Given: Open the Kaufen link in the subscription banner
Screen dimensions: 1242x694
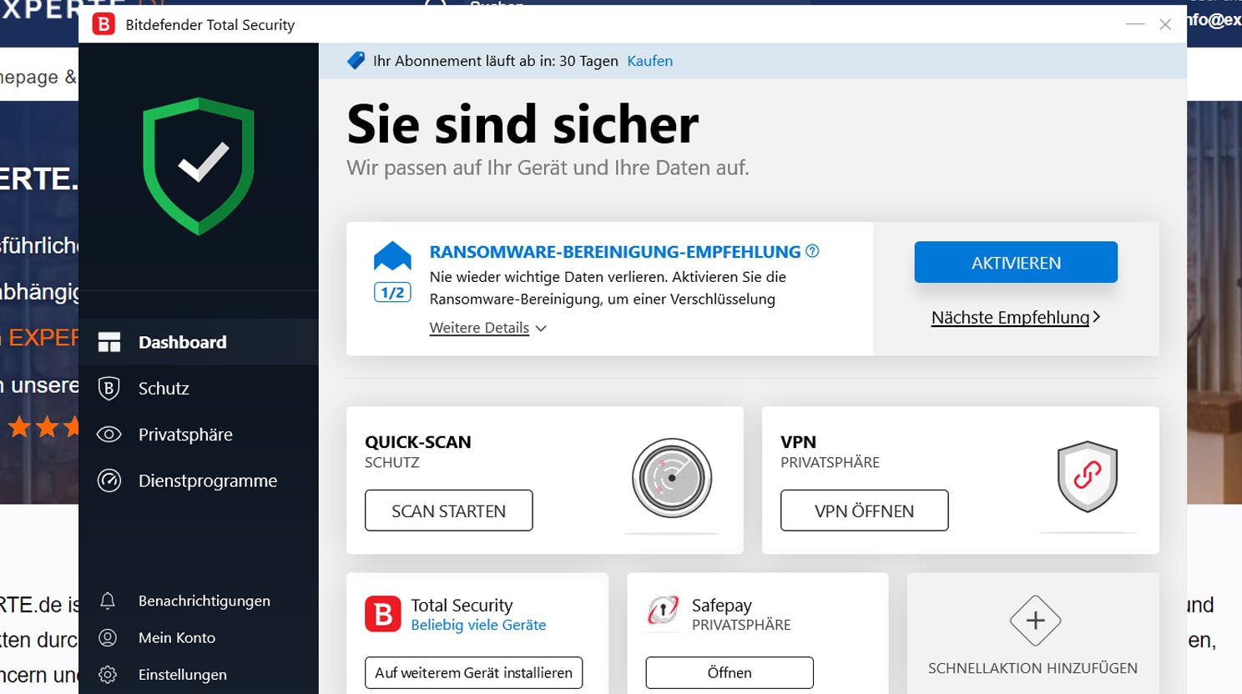Looking at the screenshot, I should pyautogui.click(x=649, y=61).
